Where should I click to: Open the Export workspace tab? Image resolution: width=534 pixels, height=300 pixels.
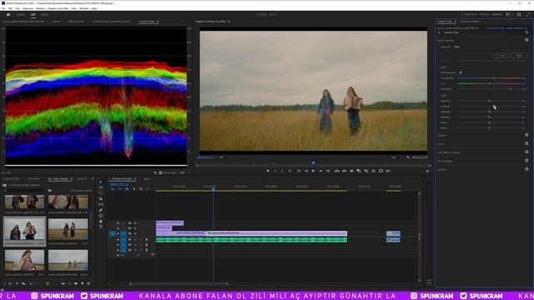coord(45,15)
